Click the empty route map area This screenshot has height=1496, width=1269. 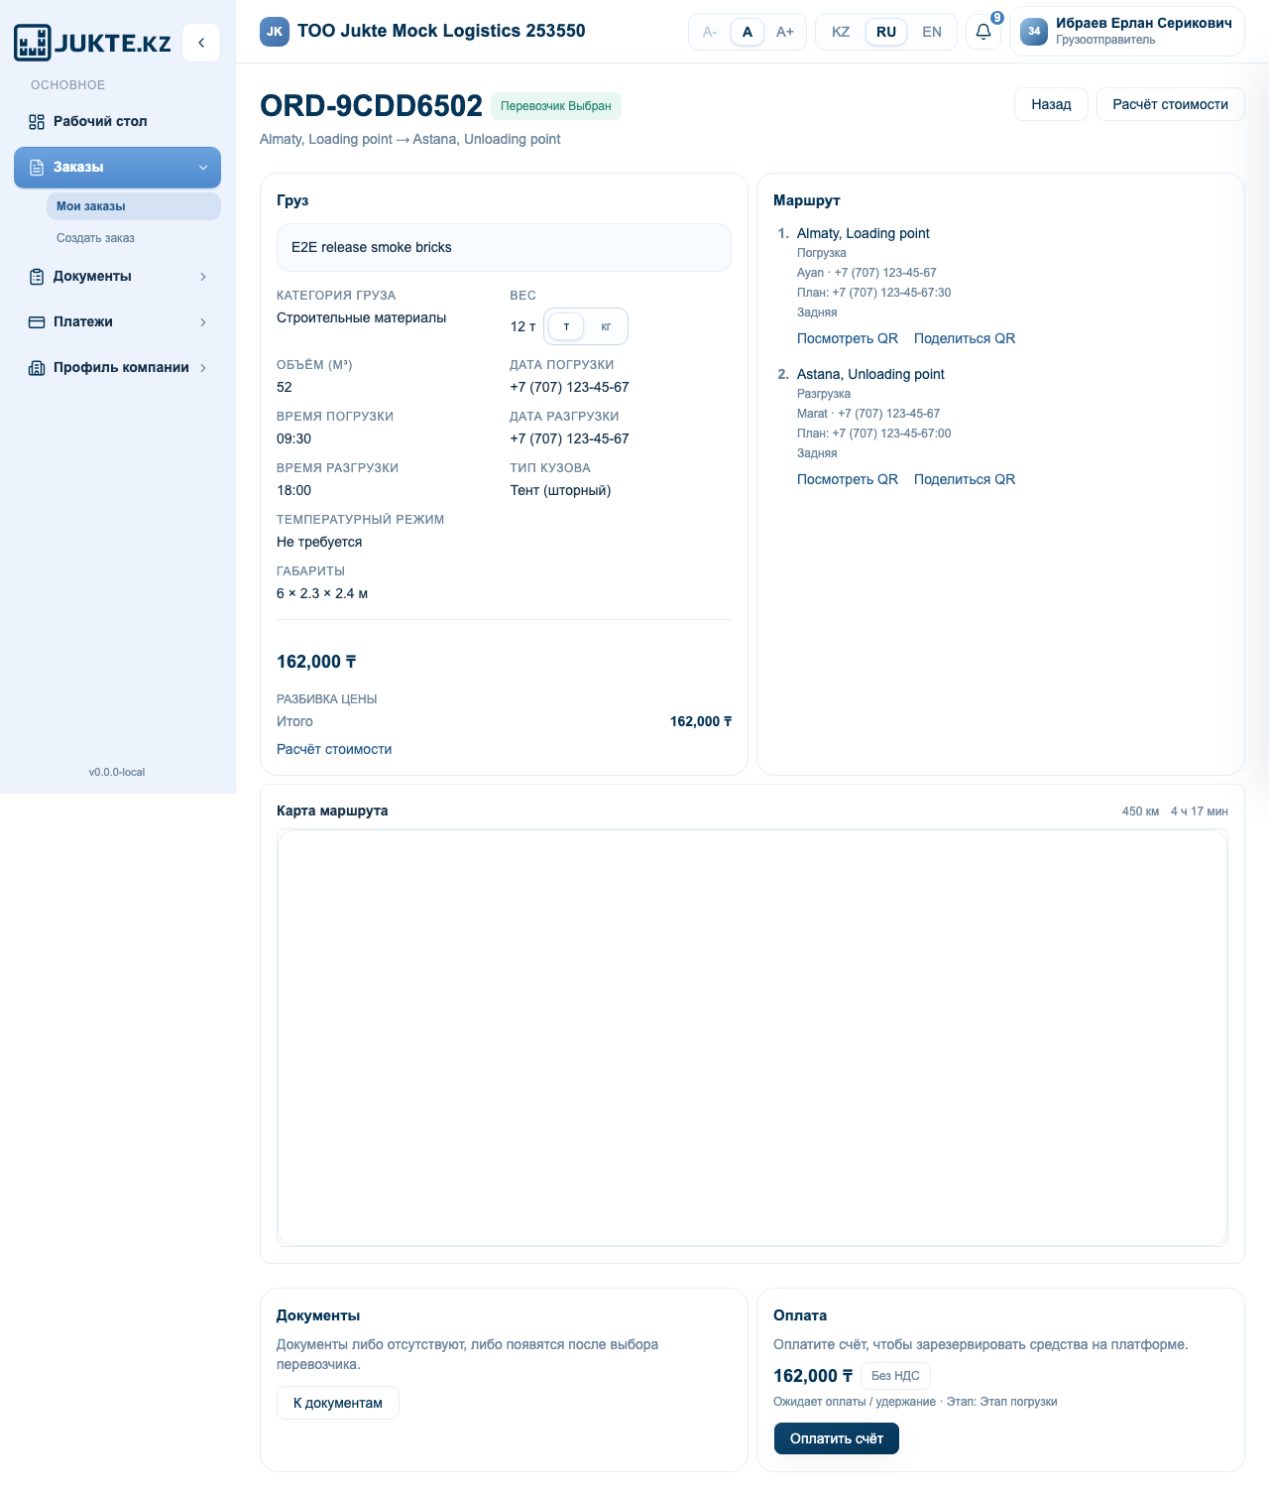tap(752, 1038)
